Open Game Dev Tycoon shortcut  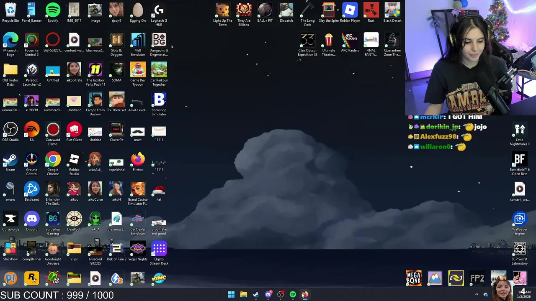[138, 74]
